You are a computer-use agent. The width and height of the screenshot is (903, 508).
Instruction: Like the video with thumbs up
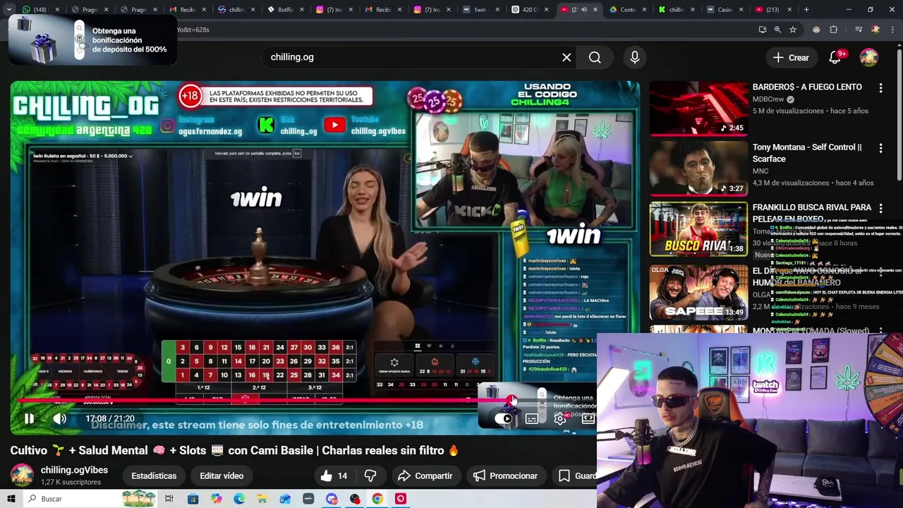(x=334, y=476)
